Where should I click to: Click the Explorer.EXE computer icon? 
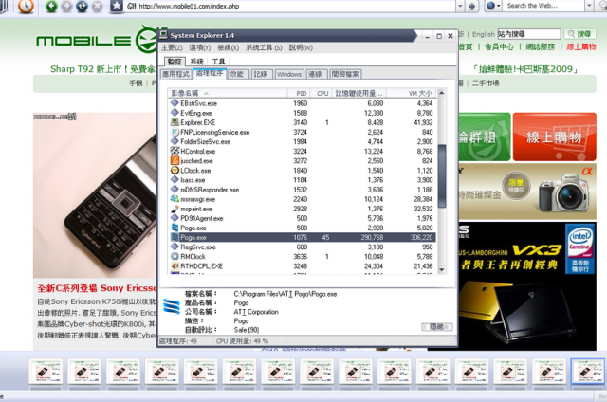point(175,122)
